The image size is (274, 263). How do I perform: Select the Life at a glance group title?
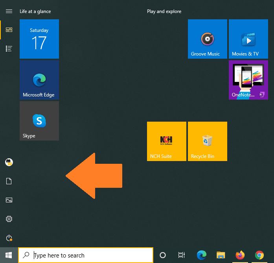[x=35, y=11]
